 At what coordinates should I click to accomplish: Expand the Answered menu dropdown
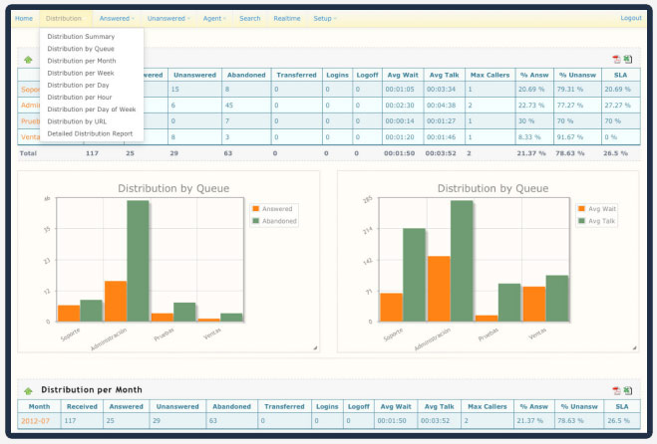coord(116,18)
